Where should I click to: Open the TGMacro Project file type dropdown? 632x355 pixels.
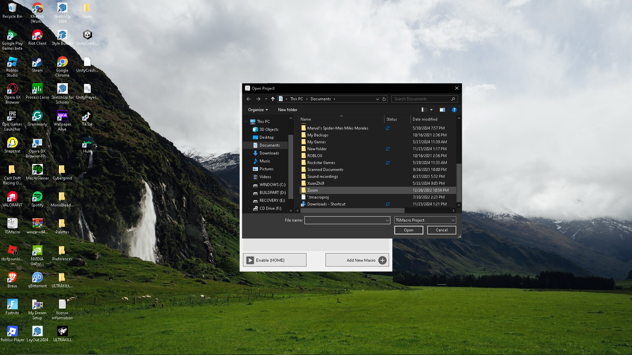425,220
